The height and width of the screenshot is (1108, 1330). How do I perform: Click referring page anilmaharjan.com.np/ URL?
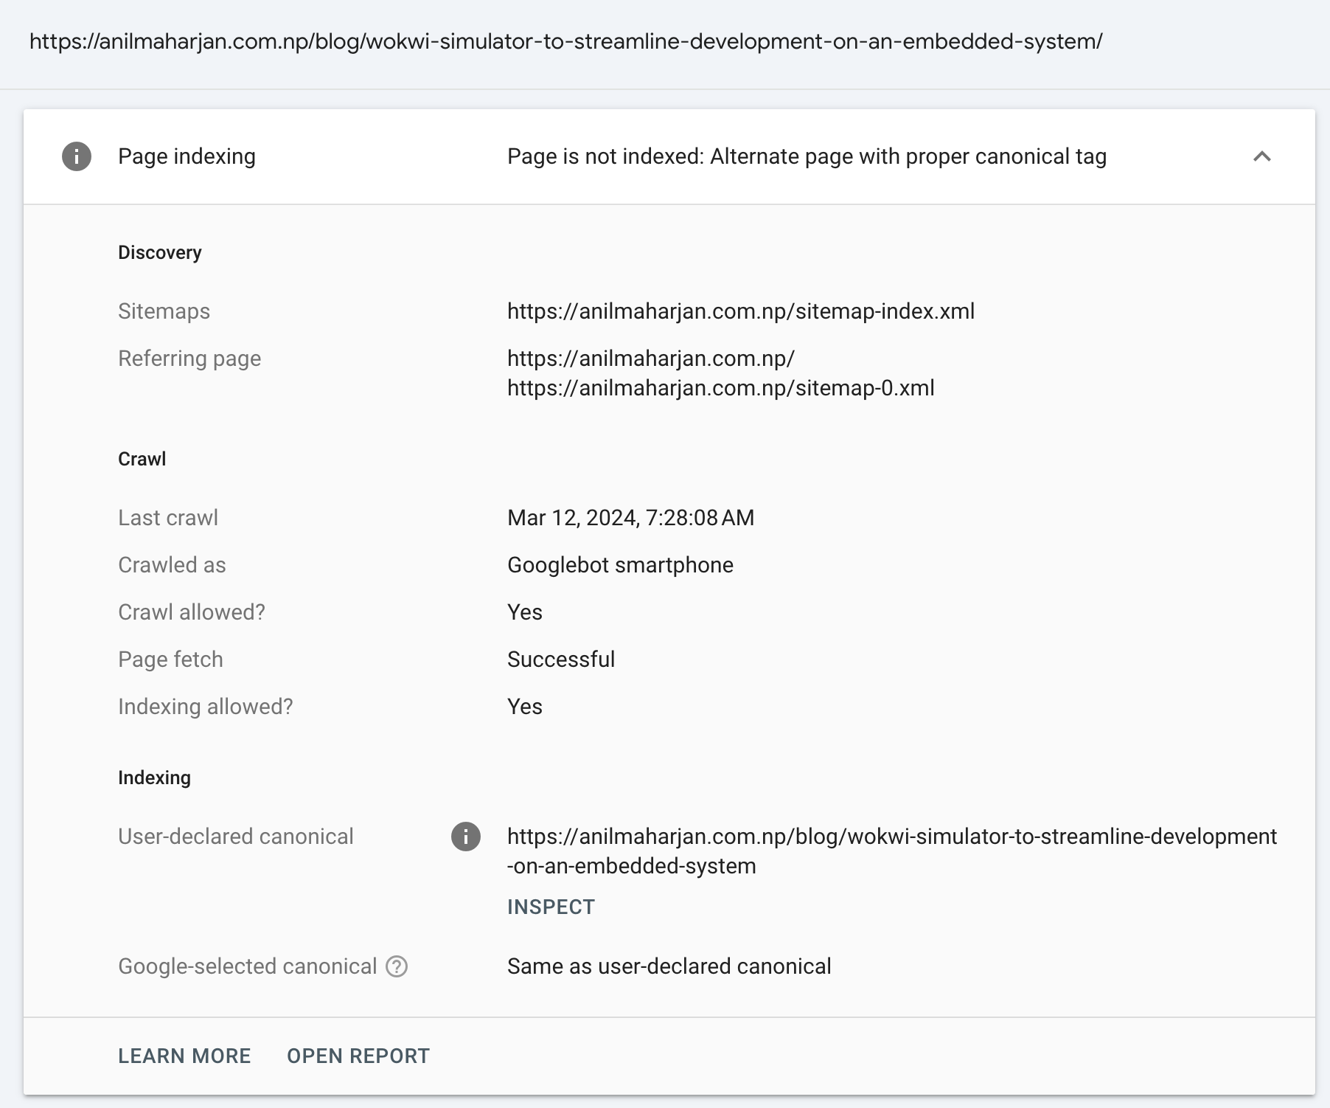coord(651,359)
